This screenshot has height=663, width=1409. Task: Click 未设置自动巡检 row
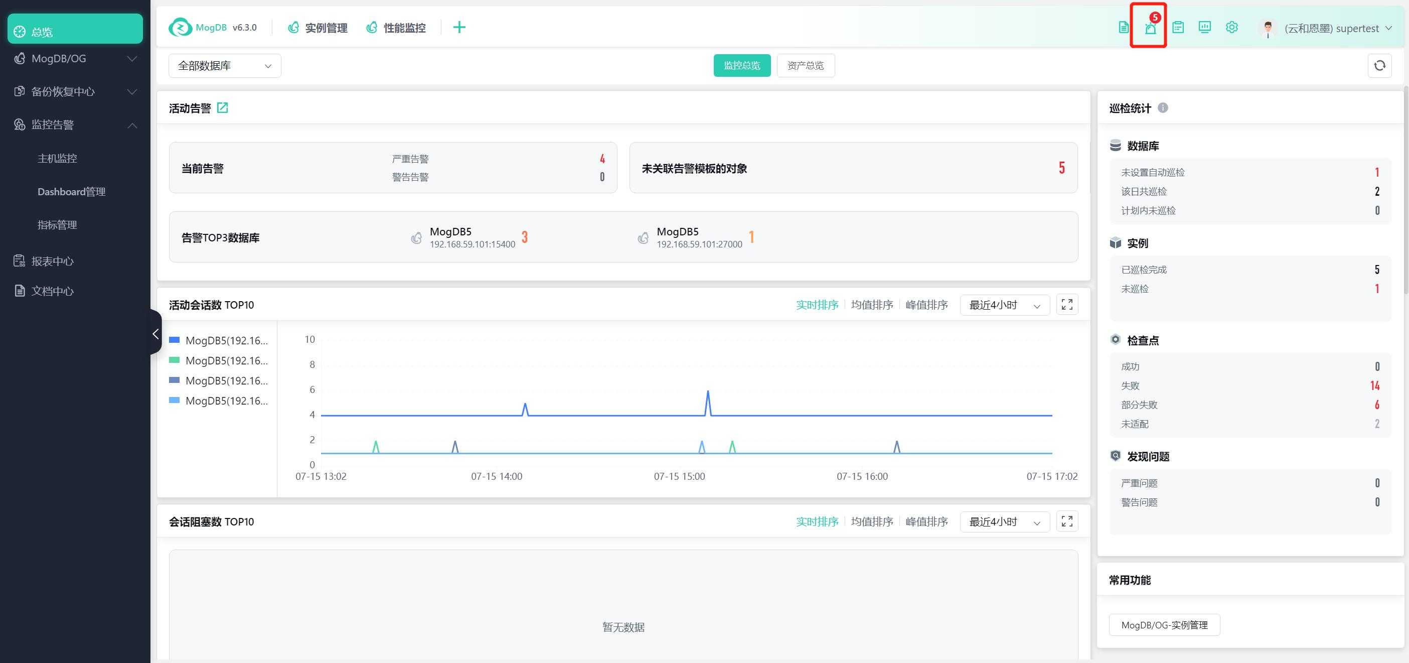[x=1250, y=173]
